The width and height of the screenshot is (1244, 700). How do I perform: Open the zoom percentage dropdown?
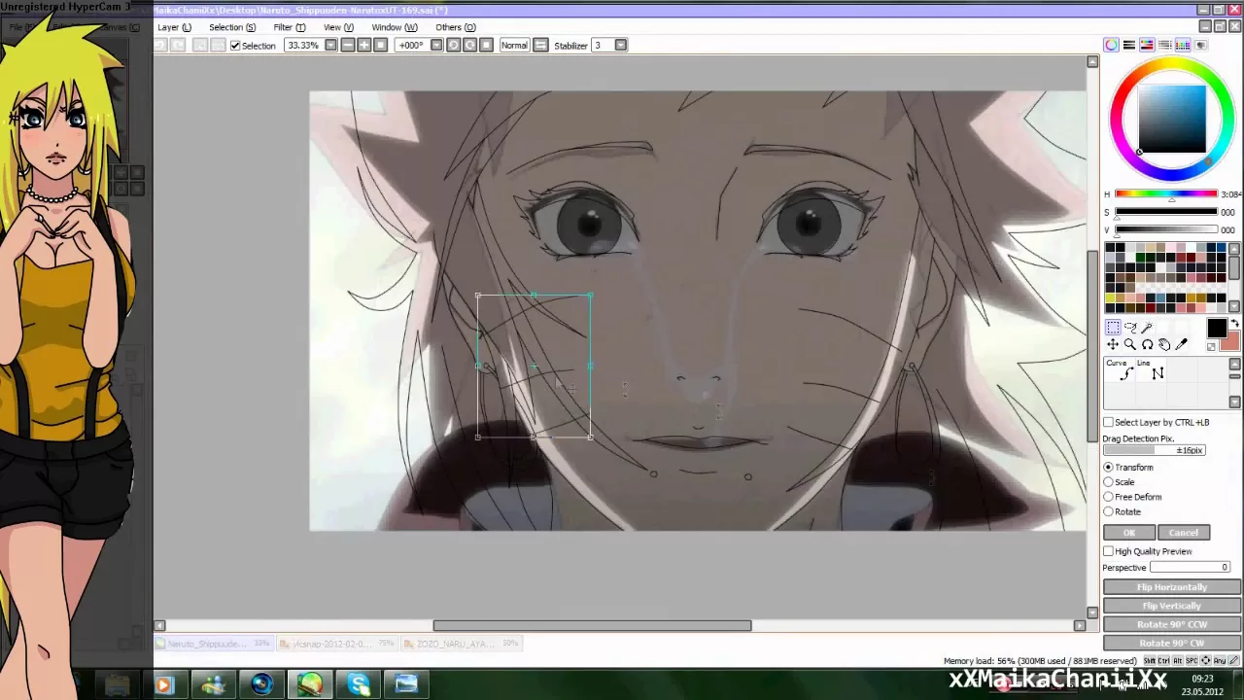click(331, 45)
